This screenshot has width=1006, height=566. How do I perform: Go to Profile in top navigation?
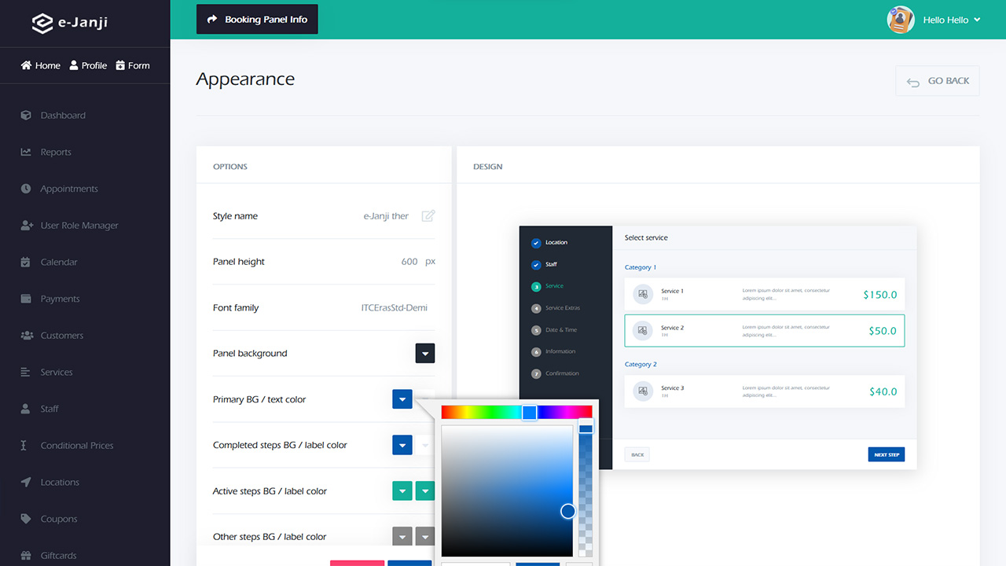[88, 65]
